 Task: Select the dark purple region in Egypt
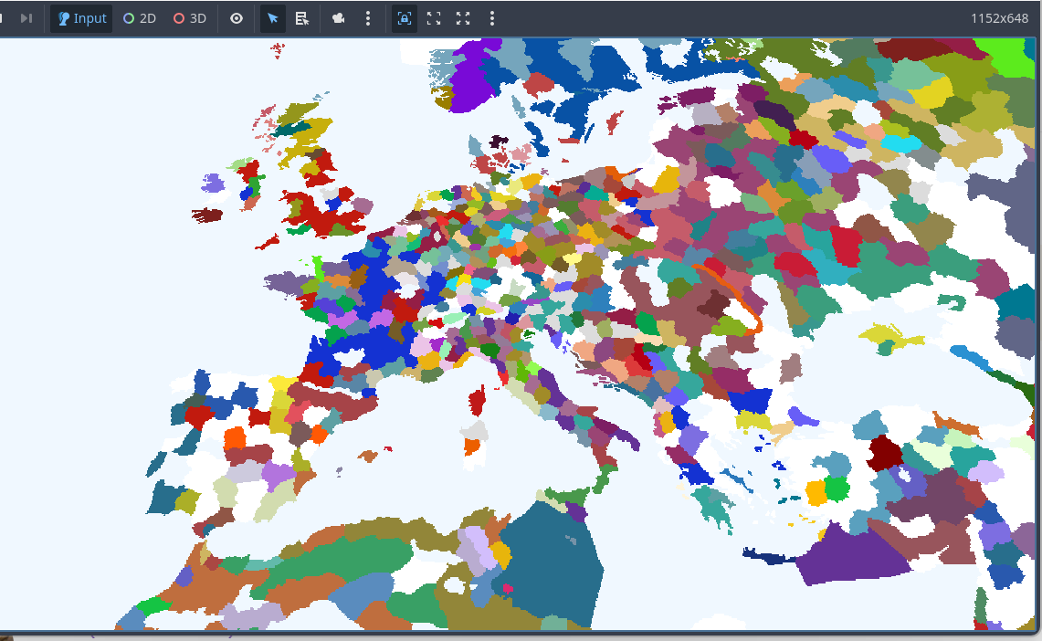coord(849,553)
